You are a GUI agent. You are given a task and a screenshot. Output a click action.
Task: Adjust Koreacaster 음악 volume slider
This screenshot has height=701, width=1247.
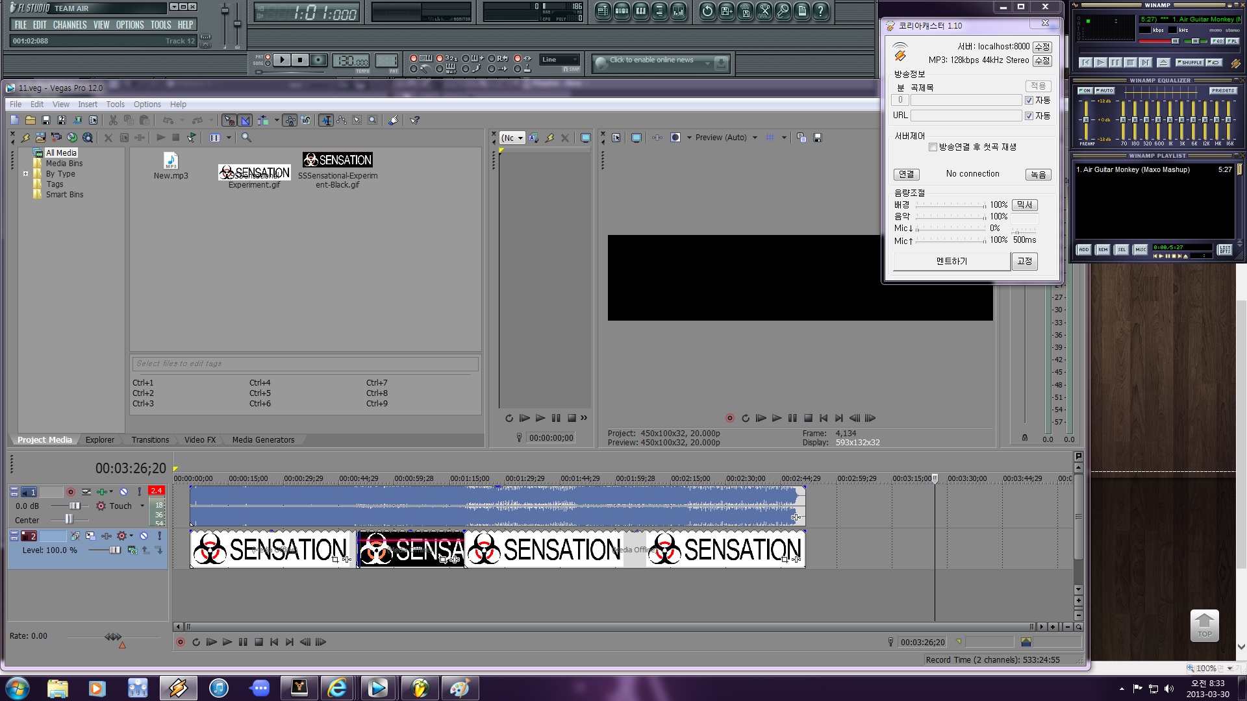point(950,217)
